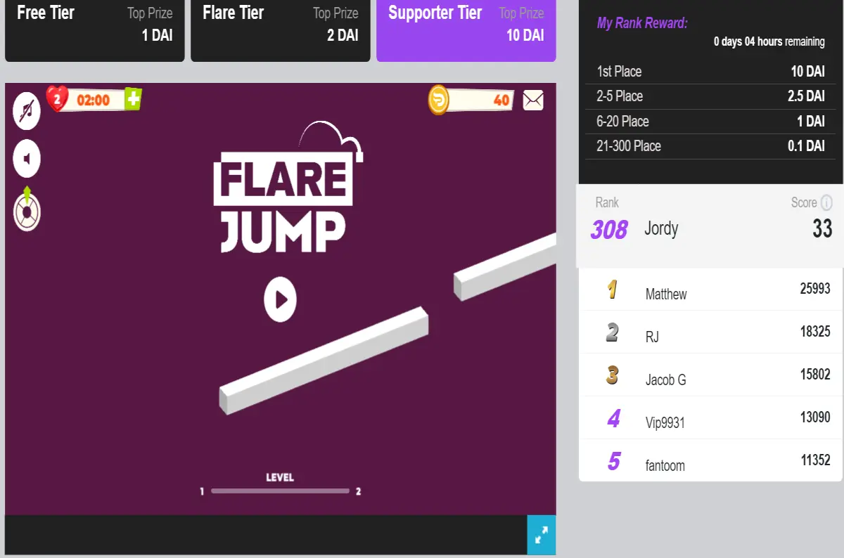This screenshot has height=558, width=844.
Task: Open the Score info icon
Action: [826, 202]
